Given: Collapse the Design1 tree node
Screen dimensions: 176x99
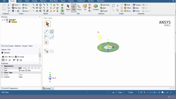Looking at the screenshot, I should click(x=2, y=20).
